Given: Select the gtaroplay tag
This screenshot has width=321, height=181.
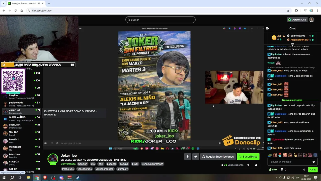Looking at the screenshot, I should (x=123, y=169).
